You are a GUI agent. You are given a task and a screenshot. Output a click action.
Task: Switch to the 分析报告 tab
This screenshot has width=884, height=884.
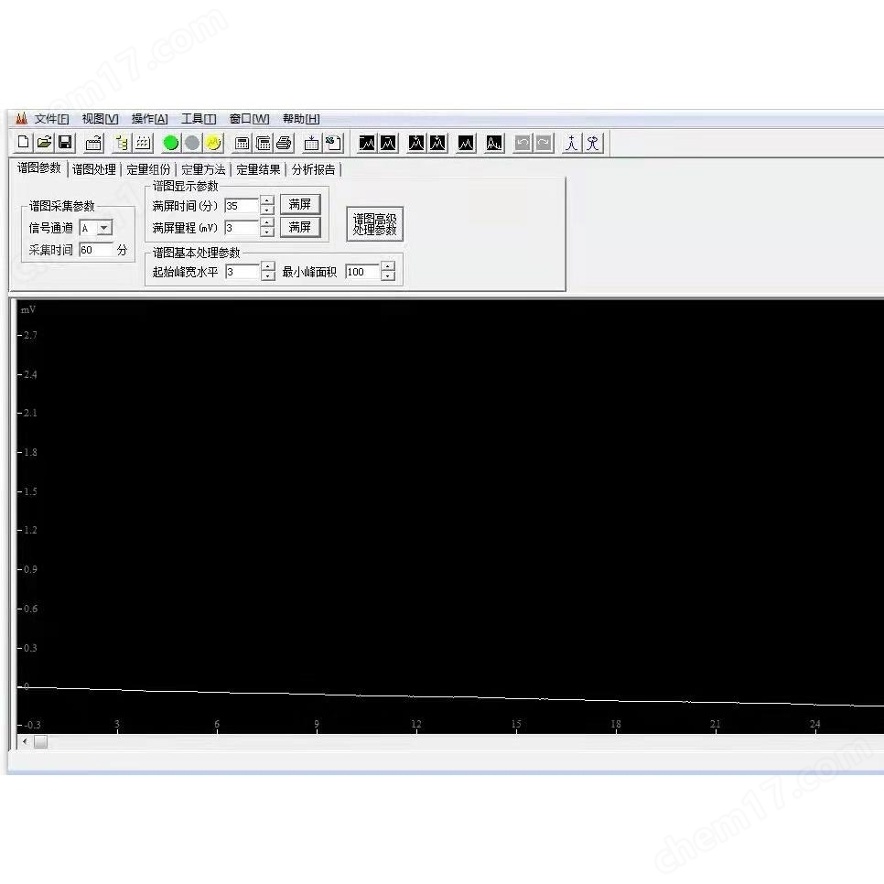314,169
